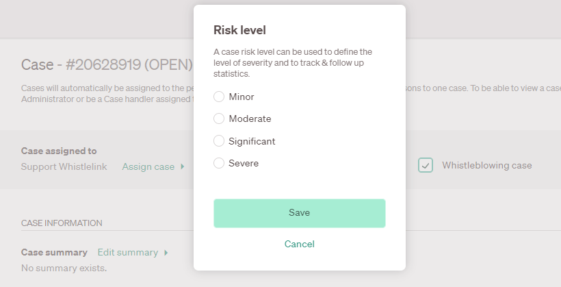Image resolution: width=561 pixels, height=287 pixels.
Task: Click the Risk level dialog heading
Action: pos(239,30)
